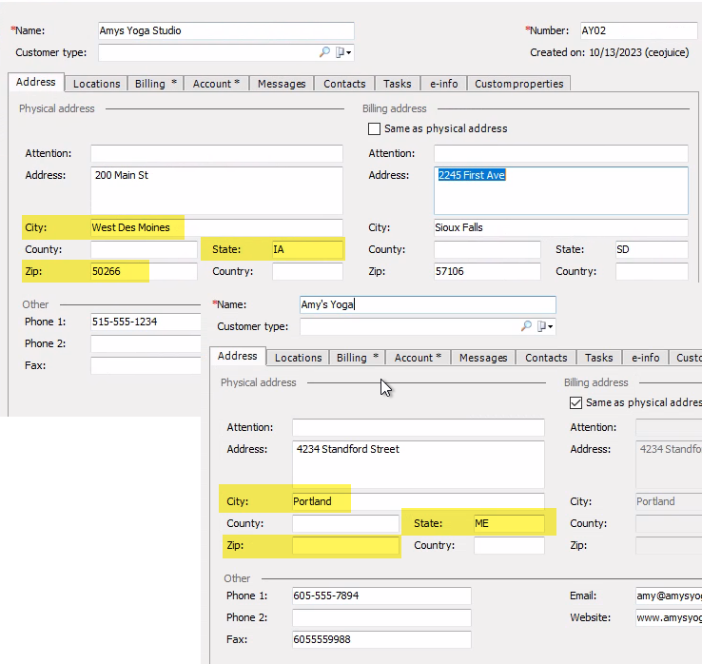702x664 pixels.
Task: Click the empty physical Attention field above 200 Main St
Action: coord(217,153)
